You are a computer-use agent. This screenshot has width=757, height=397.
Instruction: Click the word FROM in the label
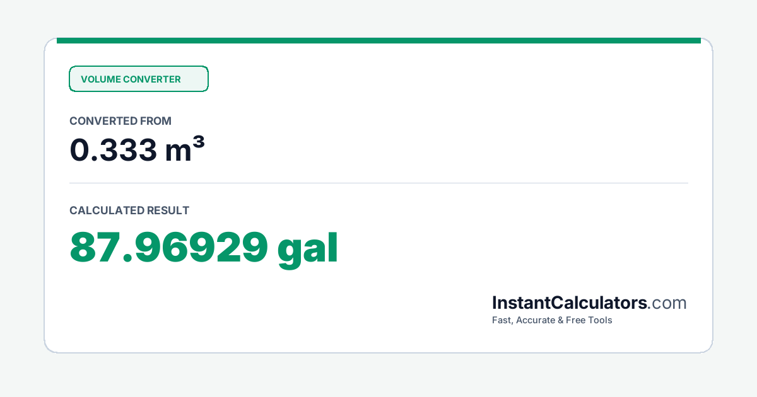[x=157, y=121]
